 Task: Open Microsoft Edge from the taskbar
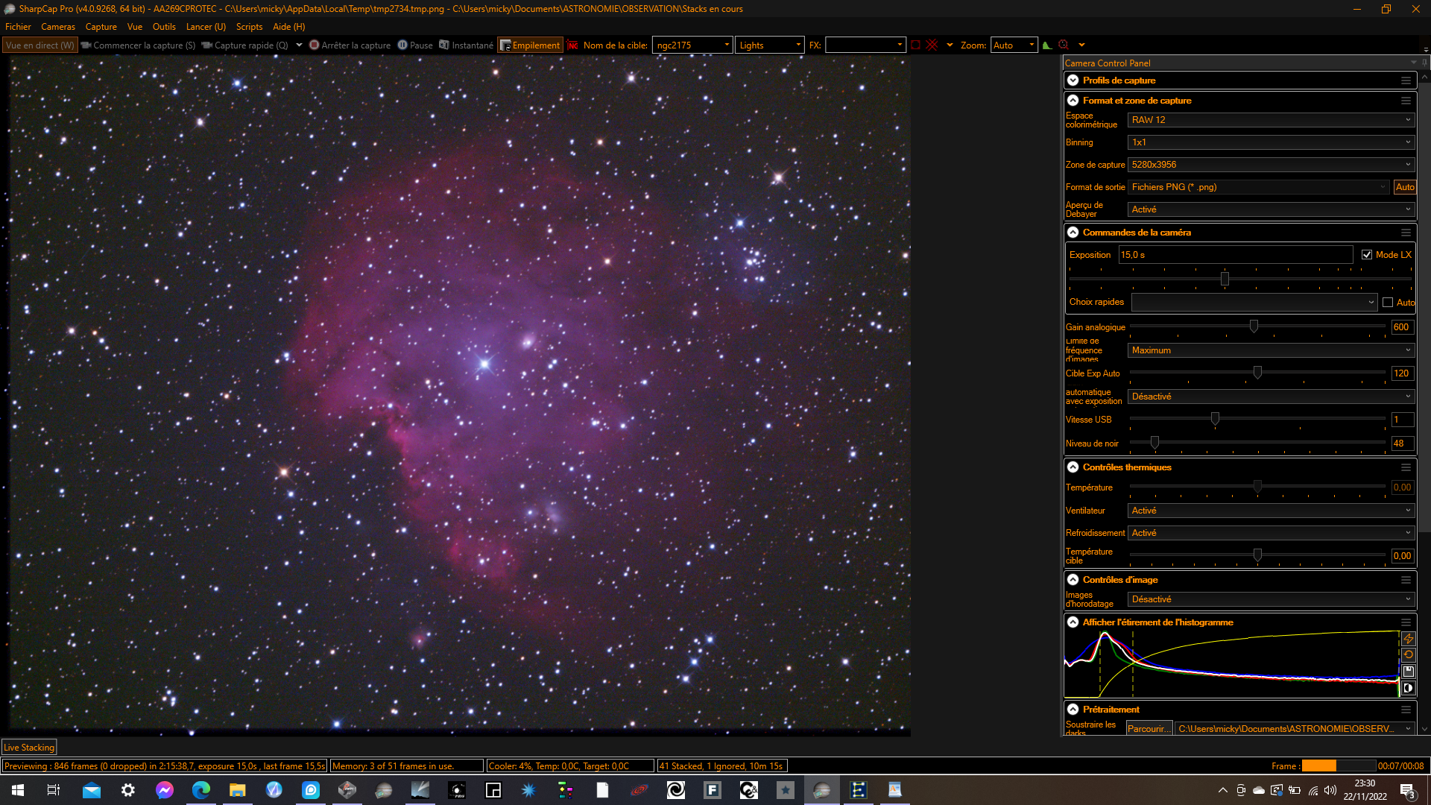click(x=201, y=790)
